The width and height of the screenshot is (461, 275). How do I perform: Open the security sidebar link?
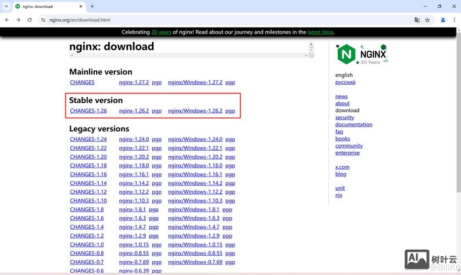point(344,118)
